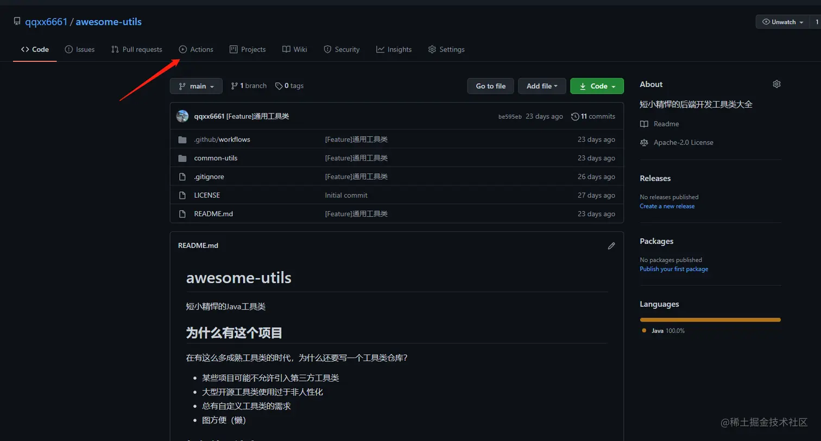Open the Wiki tab
Image resolution: width=821 pixels, height=441 pixels.
[x=295, y=49]
